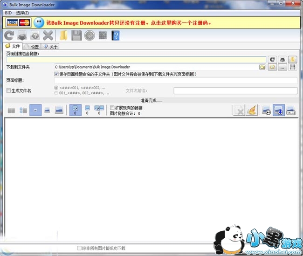Image resolution: width=303 pixels, height=256 pixels.
Task: Click the refresh arrow icon in main toolbar
Action: click(9, 35)
